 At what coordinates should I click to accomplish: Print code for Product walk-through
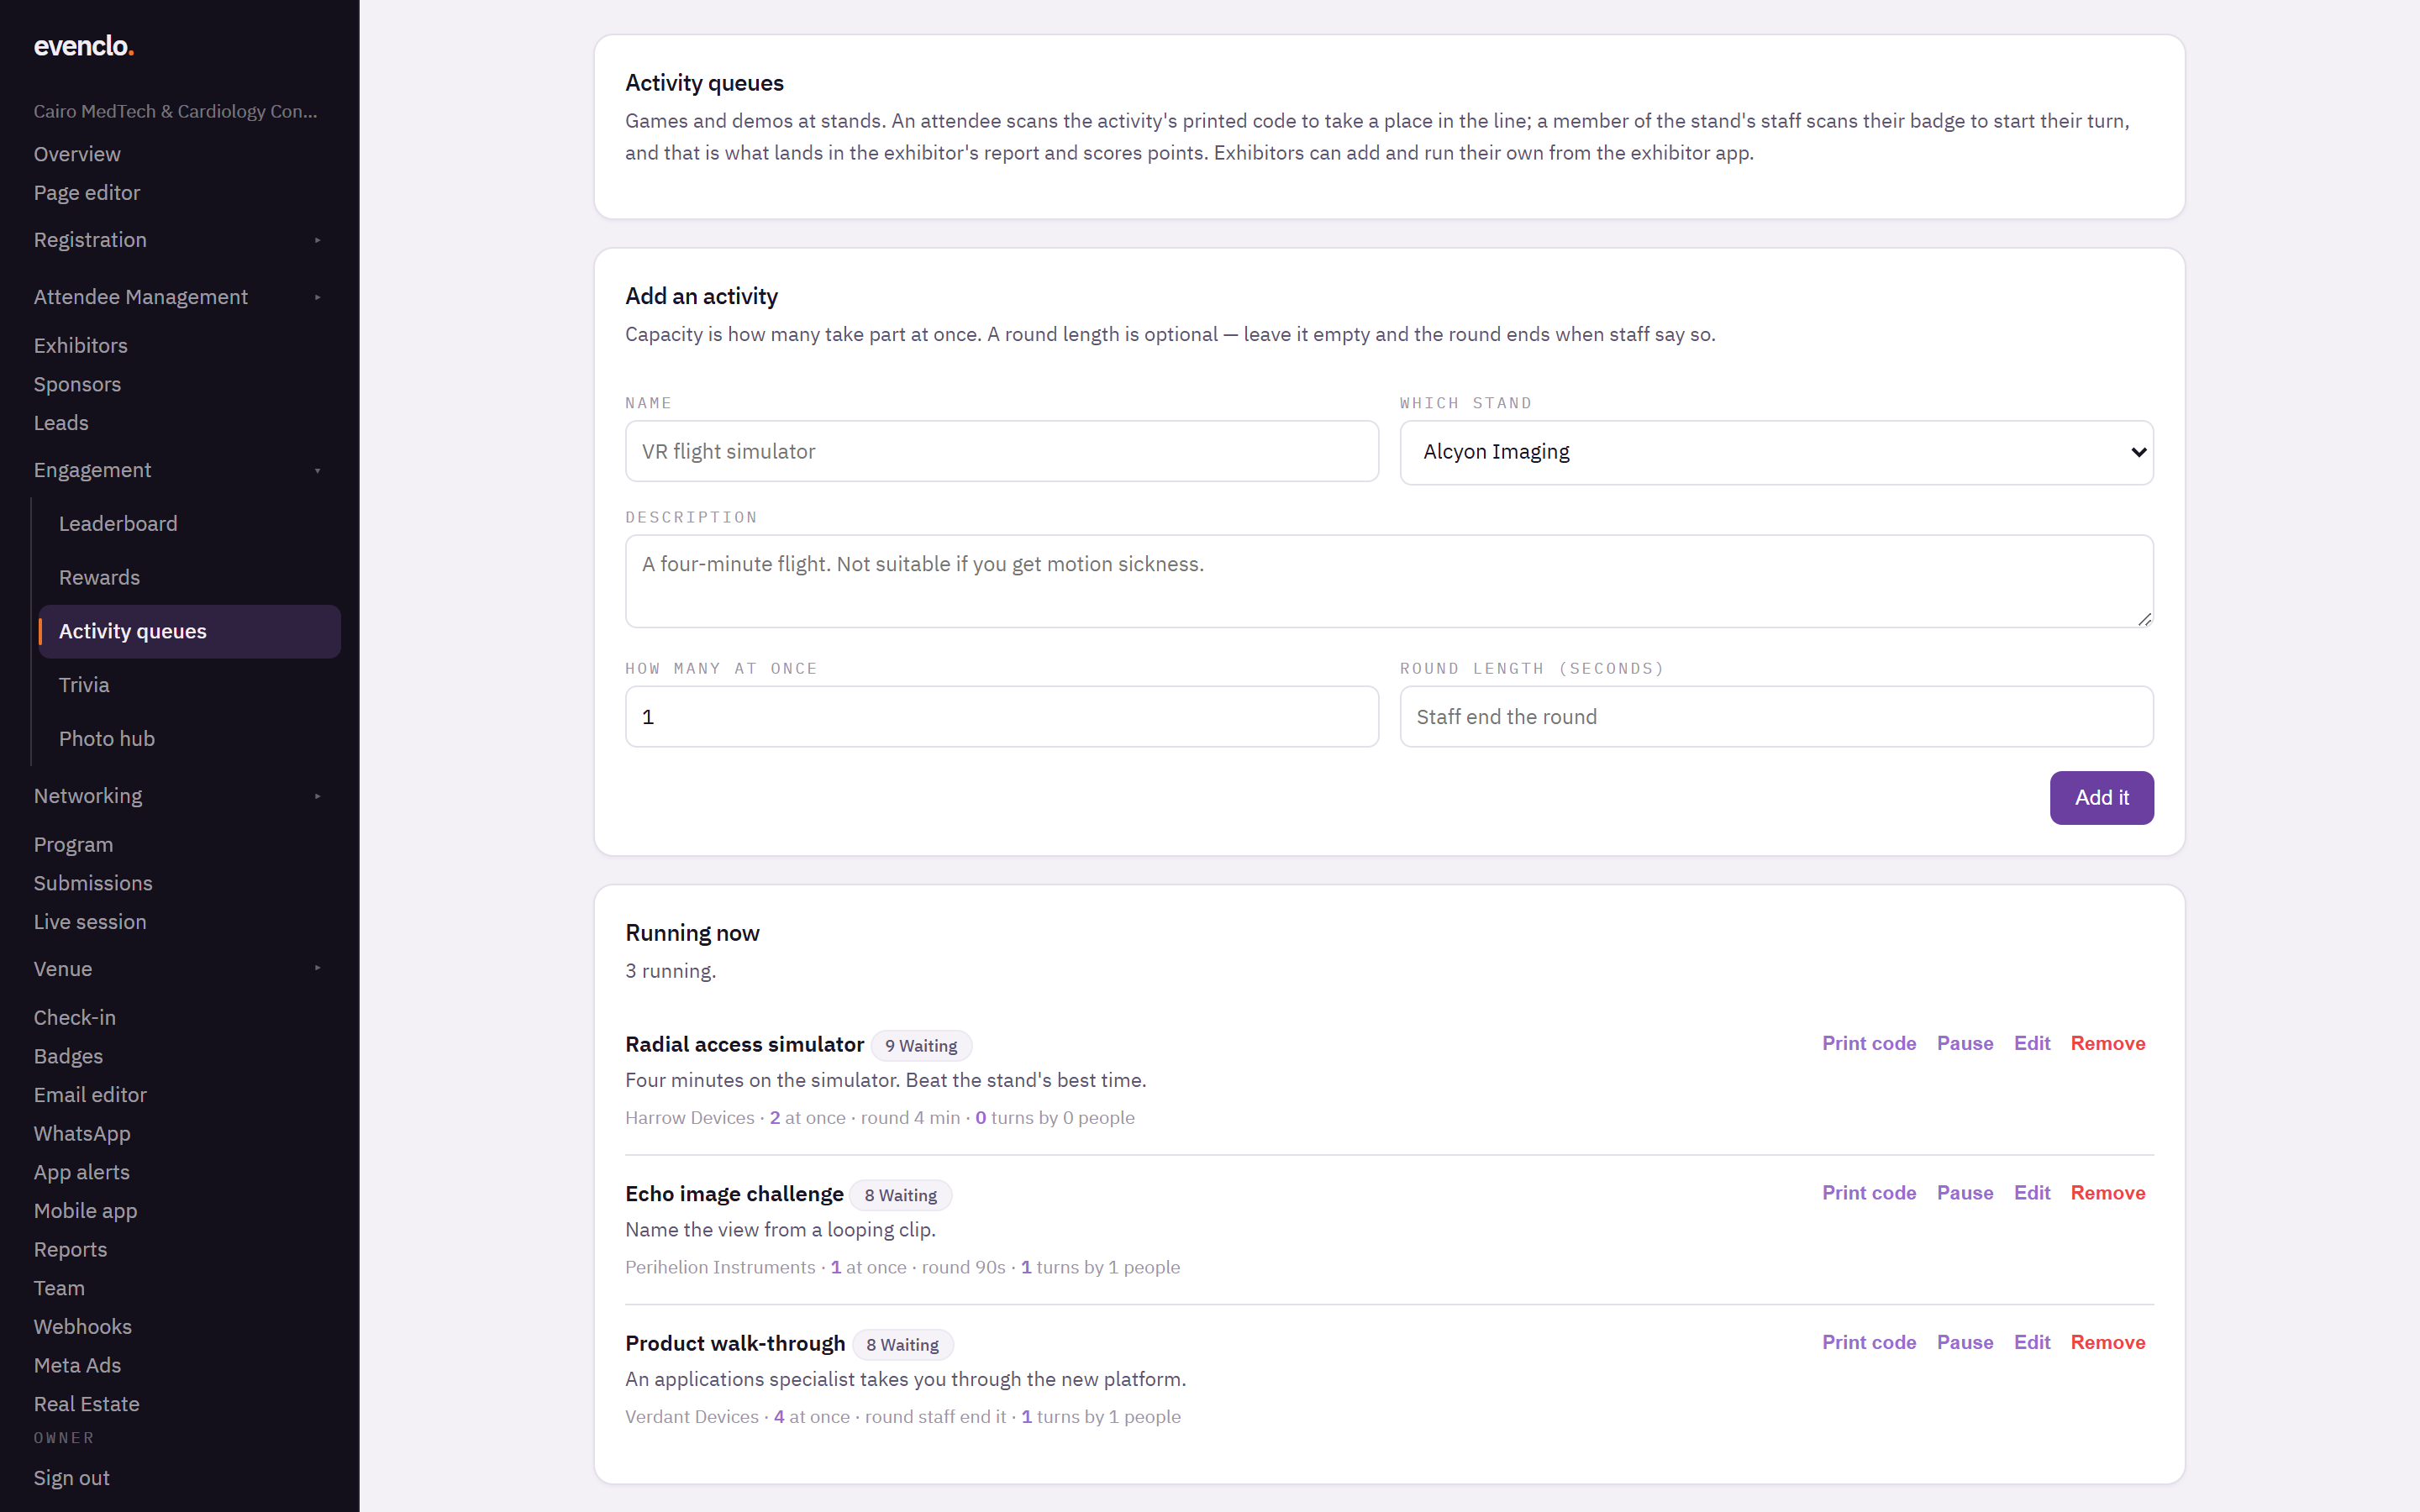[1869, 1342]
